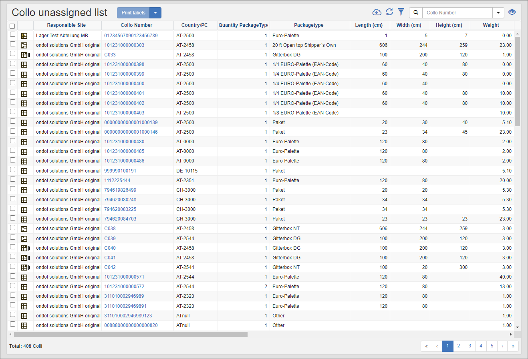Expand the Print labels dropdown arrow
This screenshot has width=528, height=359.
155,13
